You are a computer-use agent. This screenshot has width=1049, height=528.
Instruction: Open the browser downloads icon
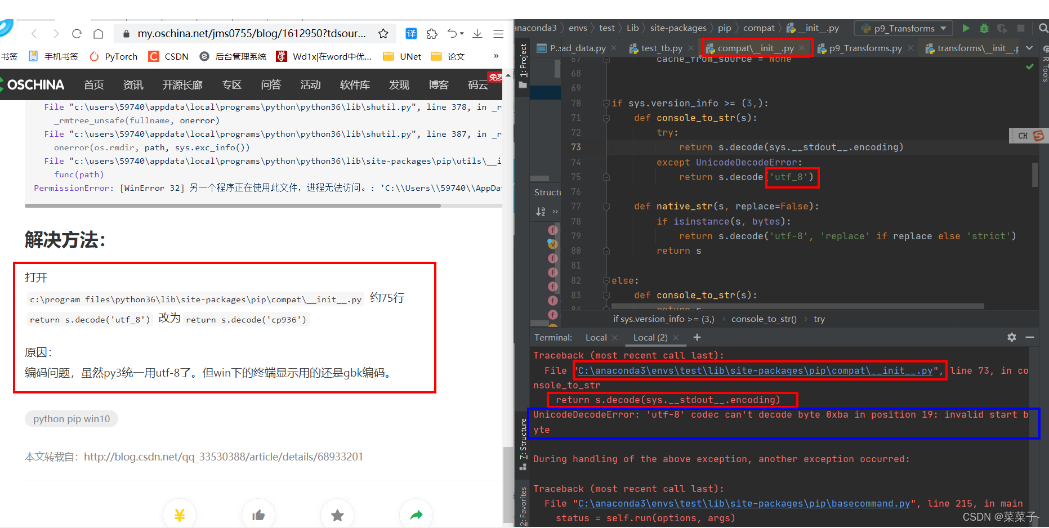coord(477,34)
